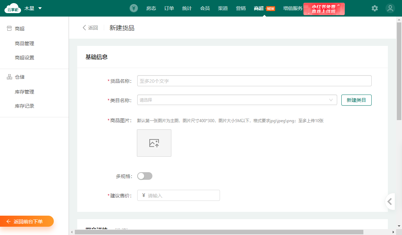Expand the 木星 store selector arrow
Viewport: 402px width, 235px height.
pos(40,8)
